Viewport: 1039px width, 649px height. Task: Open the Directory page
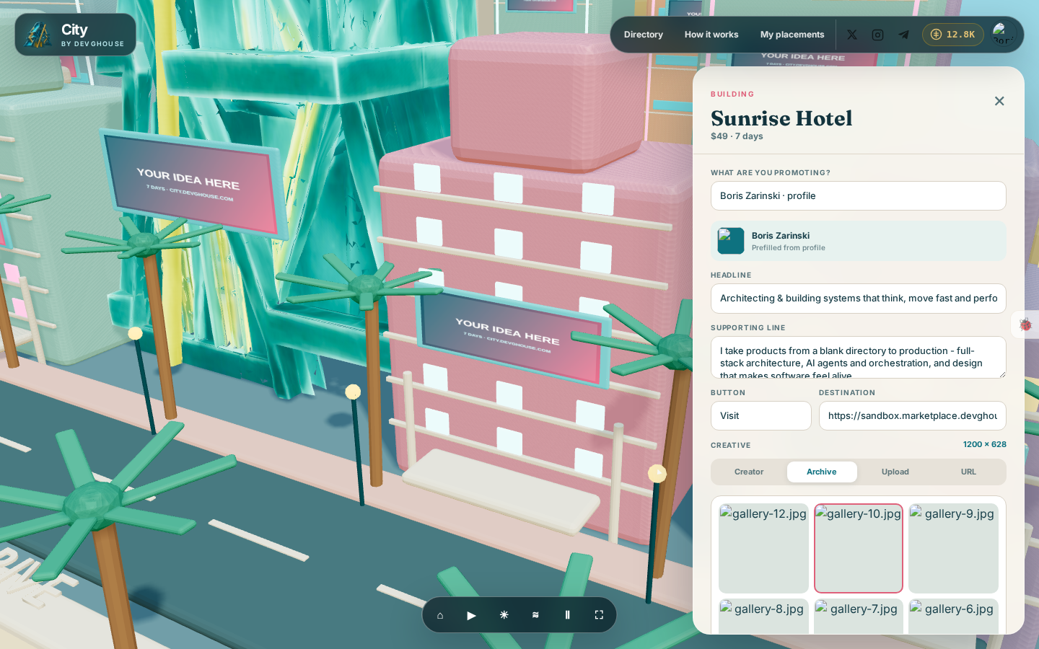[644, 35]
